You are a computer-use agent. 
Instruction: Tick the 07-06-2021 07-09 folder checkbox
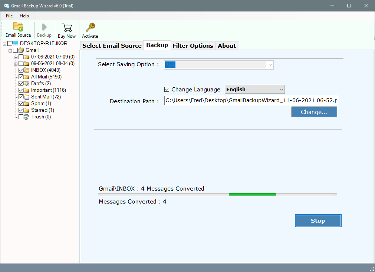[x=21, y=57]
